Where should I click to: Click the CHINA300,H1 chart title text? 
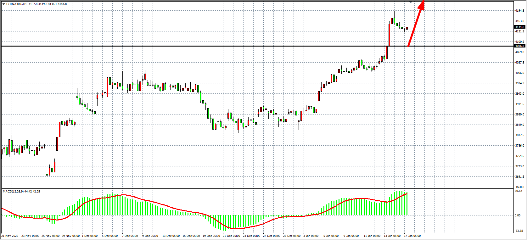point(16,4)
